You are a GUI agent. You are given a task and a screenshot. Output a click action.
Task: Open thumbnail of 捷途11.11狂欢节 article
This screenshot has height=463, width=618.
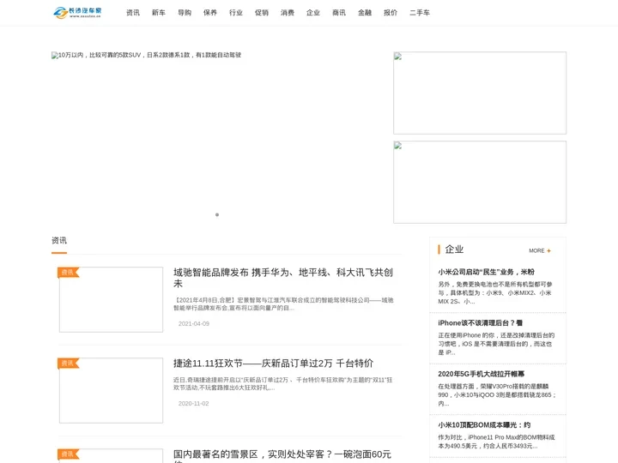(x=111, y=391)
